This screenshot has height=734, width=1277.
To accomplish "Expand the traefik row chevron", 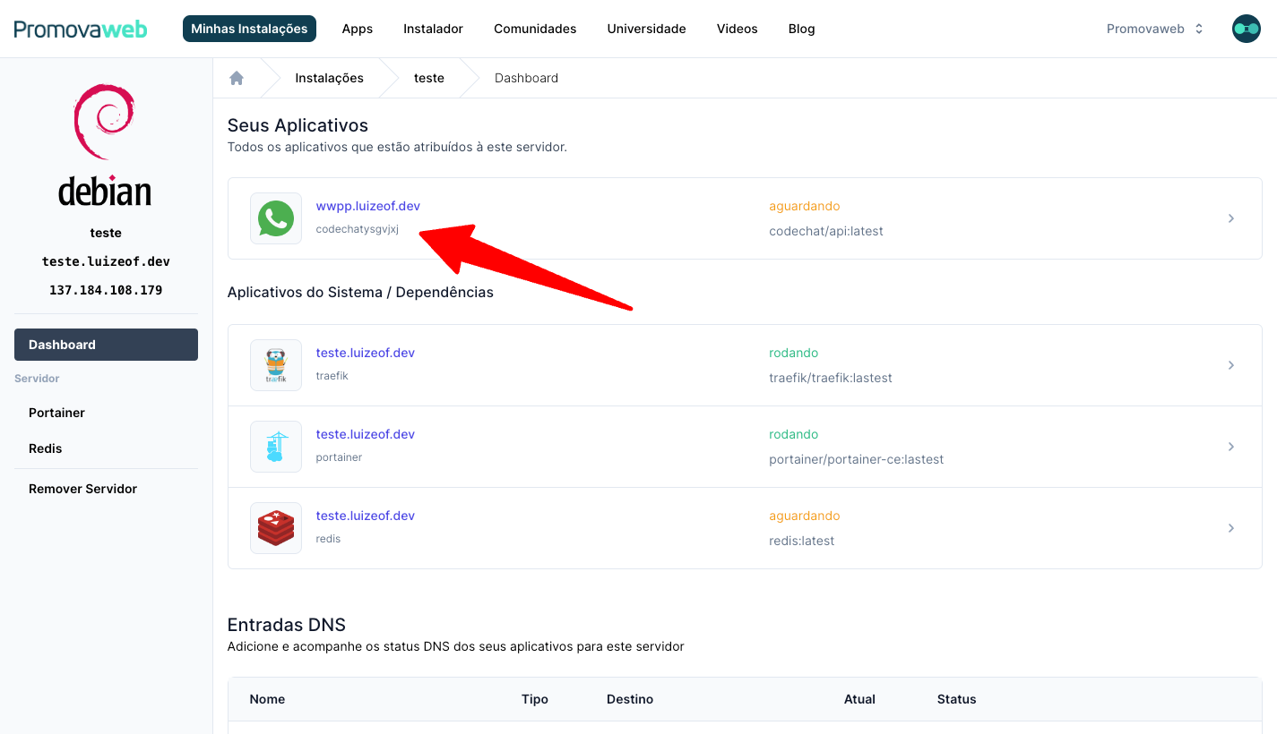I will 1231,365.
